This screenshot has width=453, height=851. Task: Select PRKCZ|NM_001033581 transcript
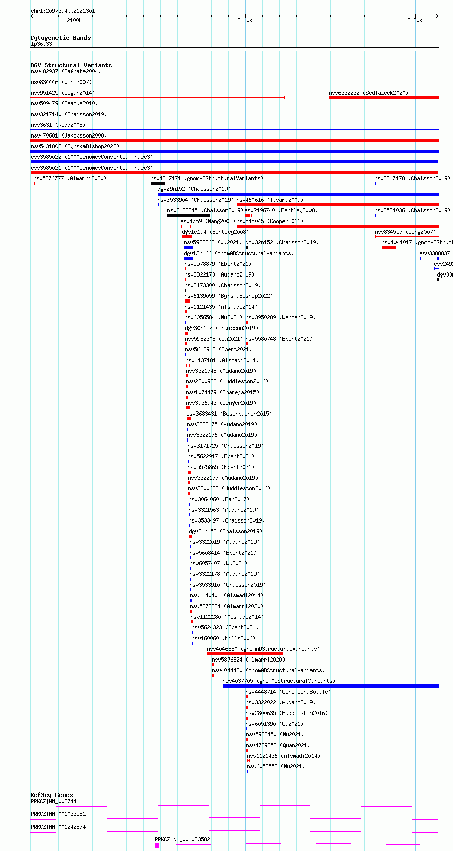click(58, 814)
